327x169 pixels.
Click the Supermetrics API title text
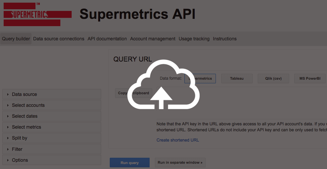pyautogui.click(x=137, y=14)
